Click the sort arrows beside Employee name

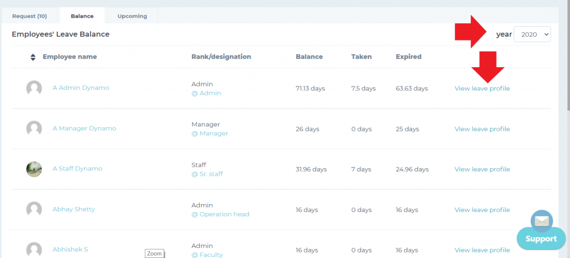coord(33,57)
